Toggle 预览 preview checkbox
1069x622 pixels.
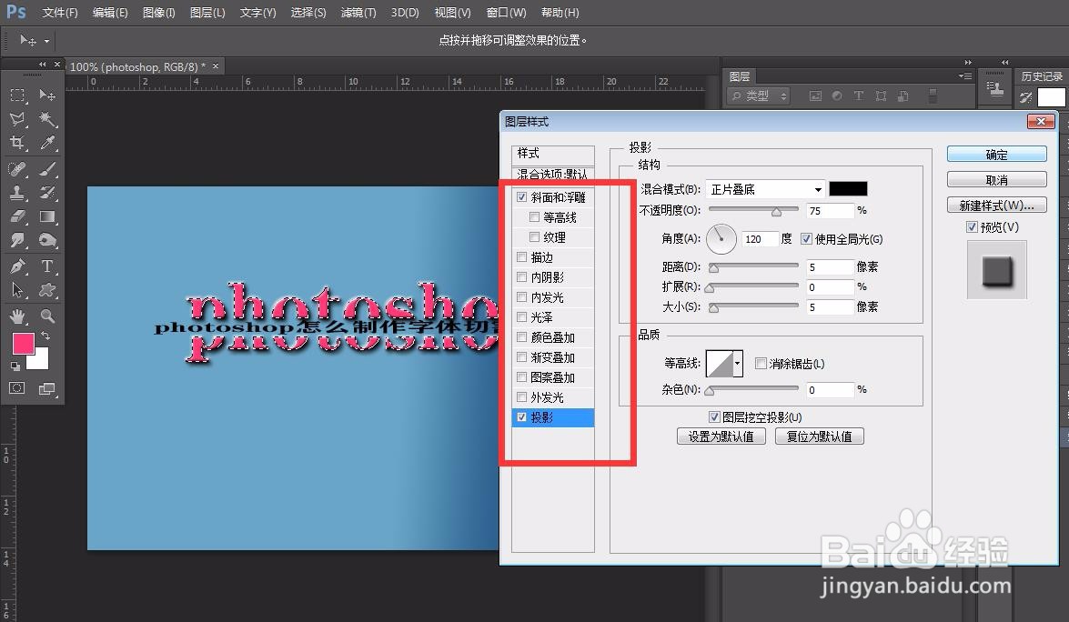tap(973, 226)
